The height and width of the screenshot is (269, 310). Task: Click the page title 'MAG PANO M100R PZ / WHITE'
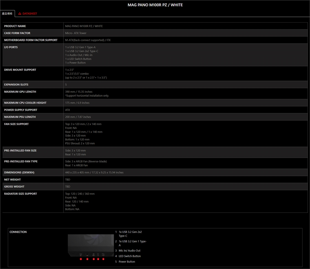pyautogui.click(x=155, y=5)
